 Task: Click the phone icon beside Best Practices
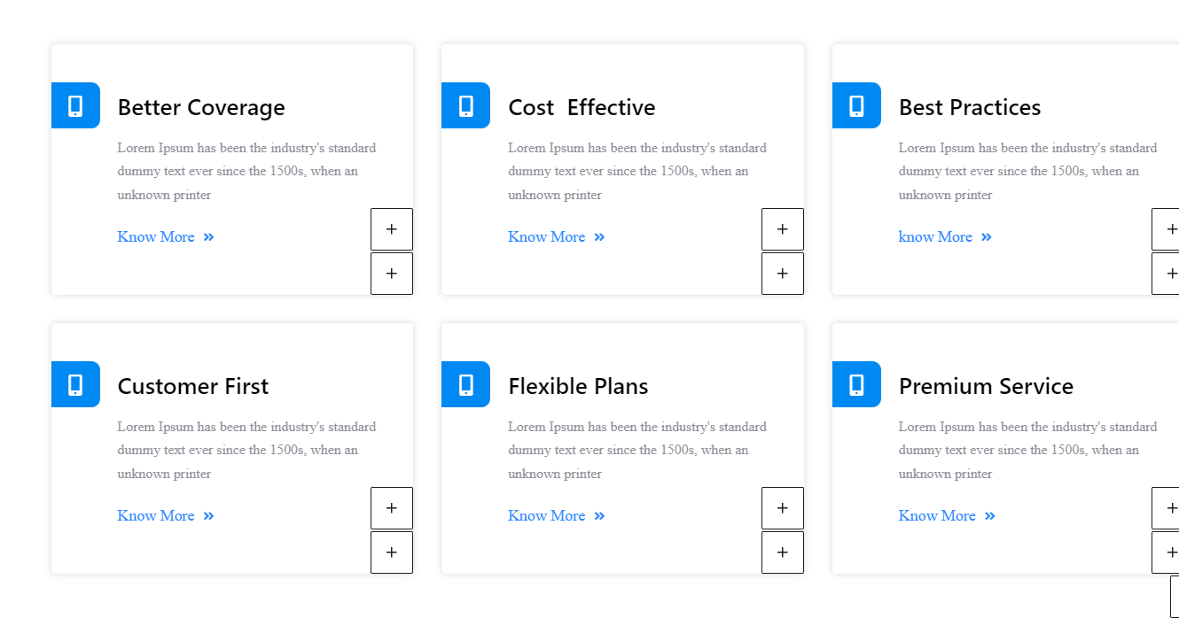[856, 106]
